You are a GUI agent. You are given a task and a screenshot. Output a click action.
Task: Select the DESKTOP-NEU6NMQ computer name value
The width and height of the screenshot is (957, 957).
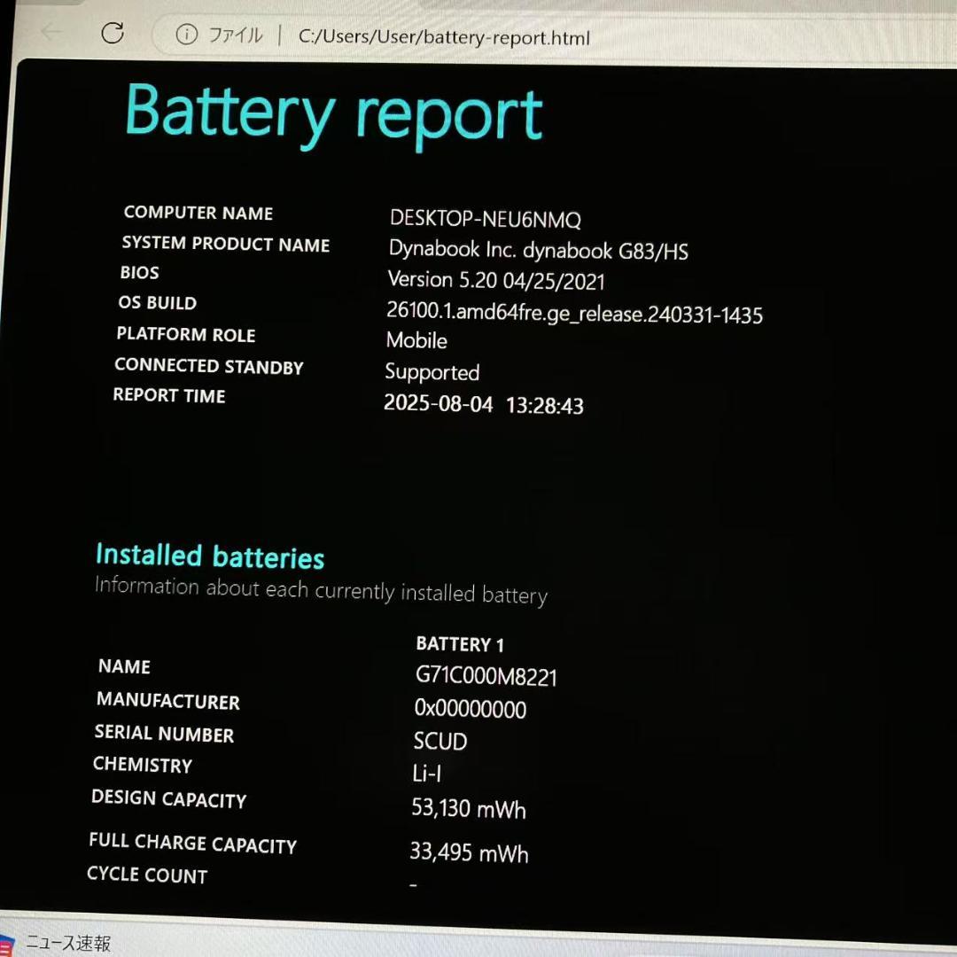(485, 219)
